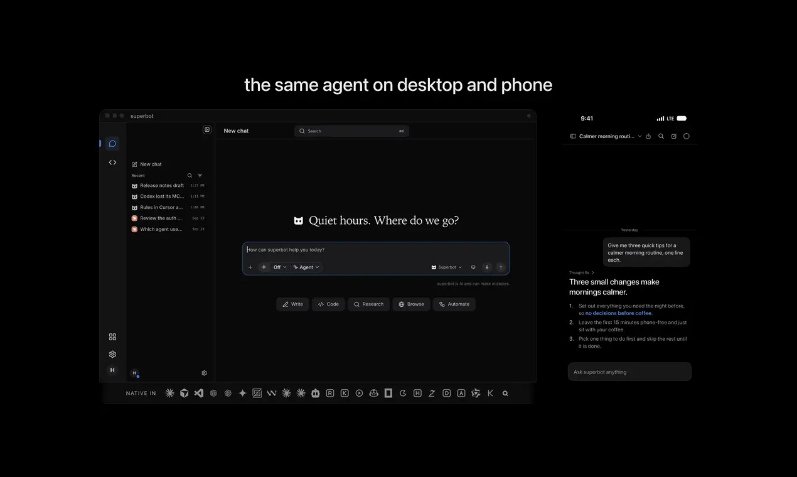Open settings gear in the left icon rail

[x=112, y=355]
